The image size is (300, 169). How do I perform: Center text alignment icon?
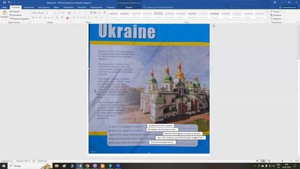pyautogui.click(x=77, y=18)
